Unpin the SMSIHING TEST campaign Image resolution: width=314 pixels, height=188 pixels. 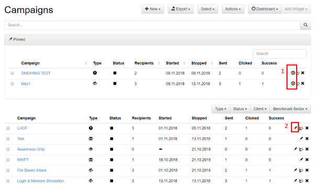pos(293,73)
